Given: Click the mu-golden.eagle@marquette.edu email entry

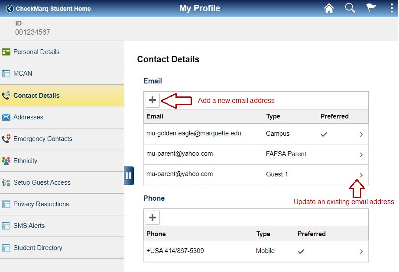Looking at the screenshot, I should (x=194, y=134).
